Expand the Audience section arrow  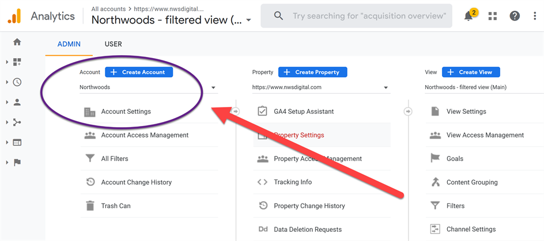[7, 102]
